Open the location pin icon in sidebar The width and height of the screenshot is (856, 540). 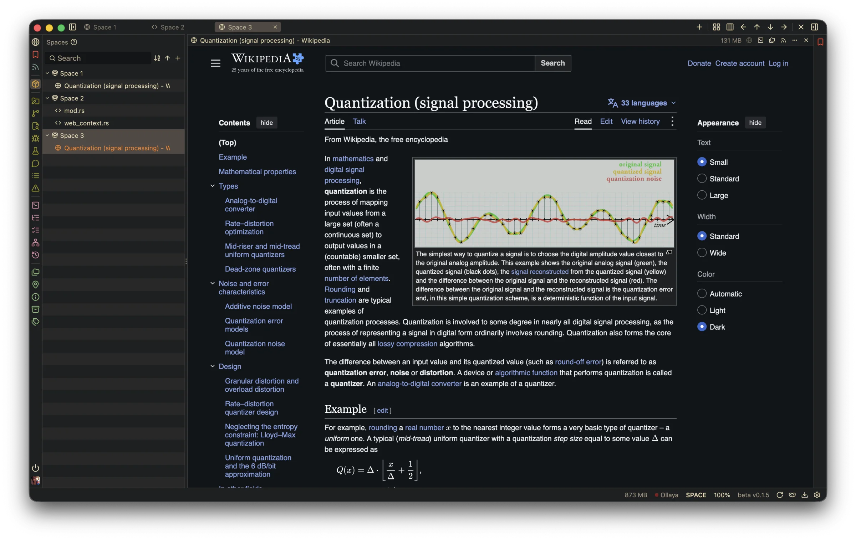(x=35, y=284)
